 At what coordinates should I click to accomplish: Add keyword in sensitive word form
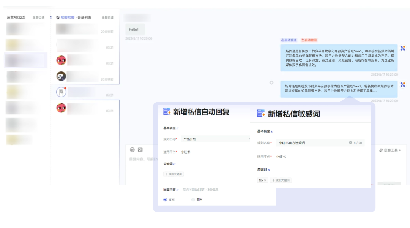[x=281, y=180]
